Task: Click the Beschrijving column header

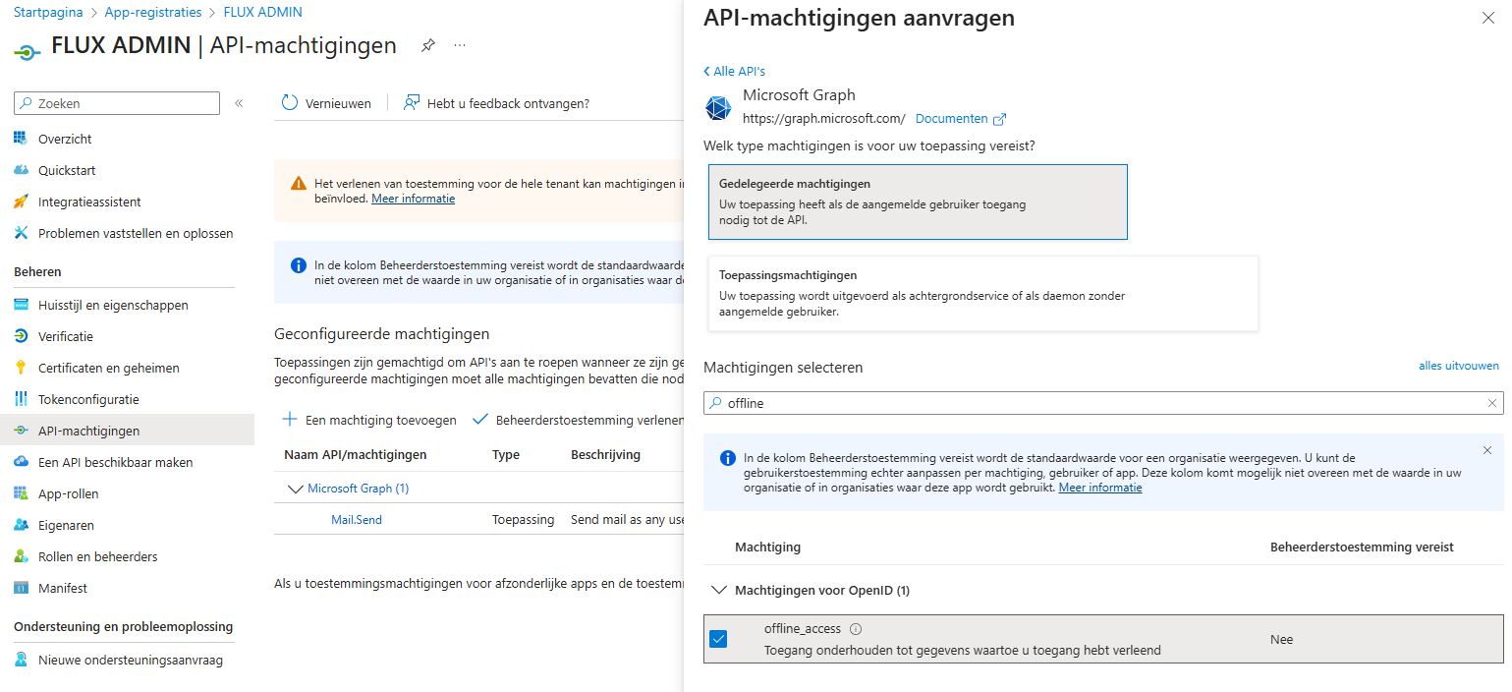Action: [605, 455]
